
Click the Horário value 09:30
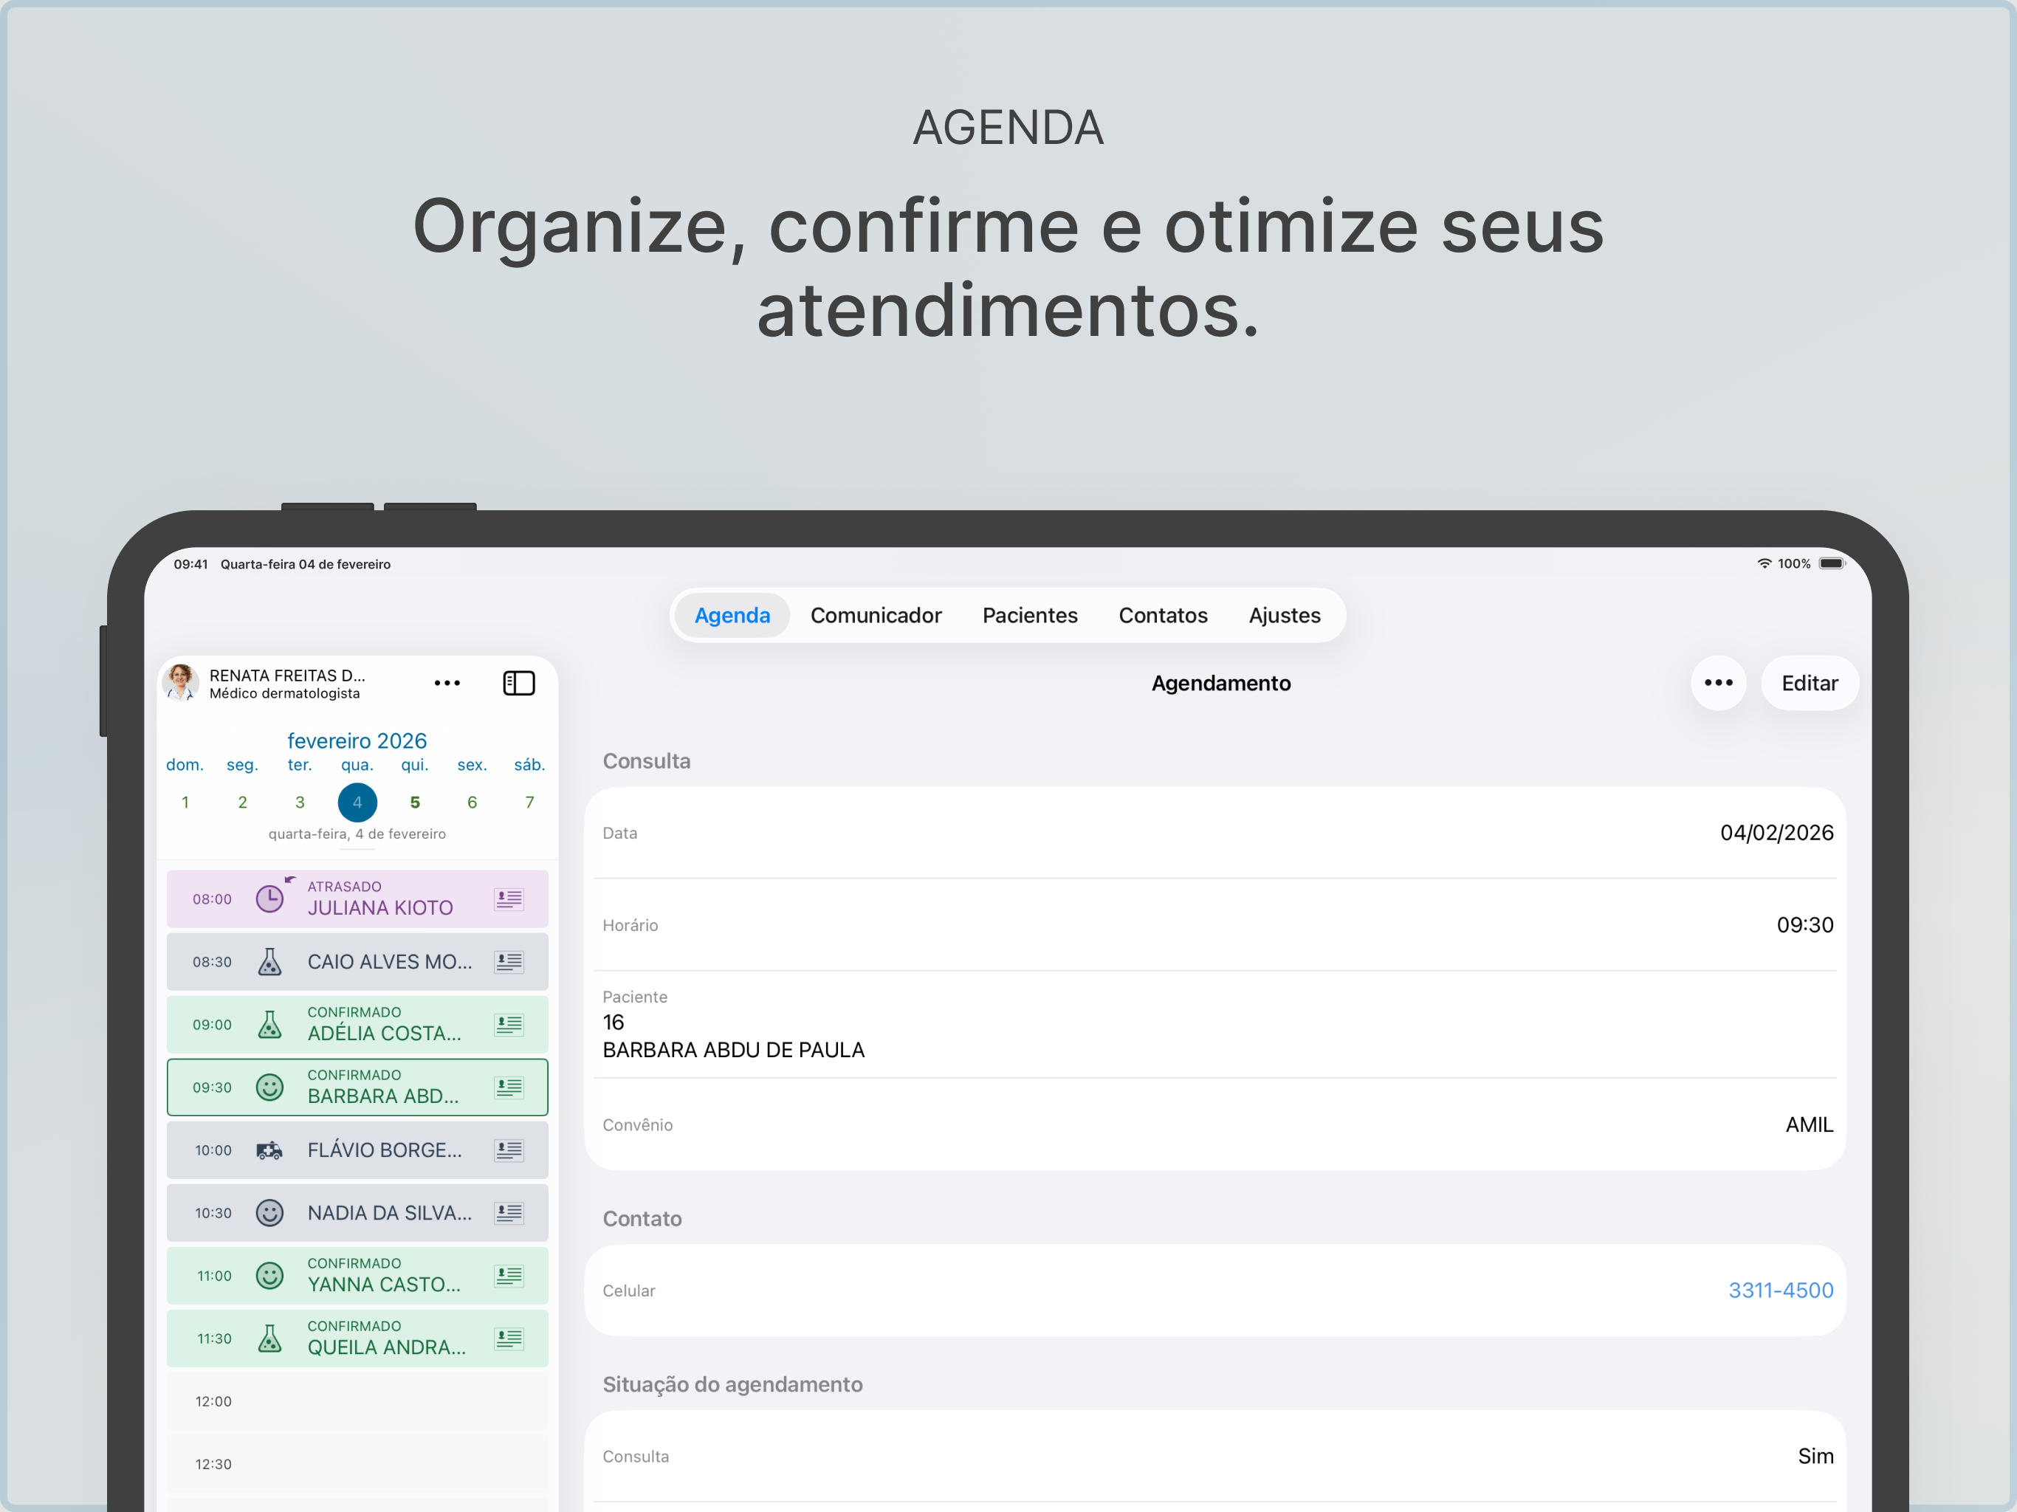(x=1804, y=925)
